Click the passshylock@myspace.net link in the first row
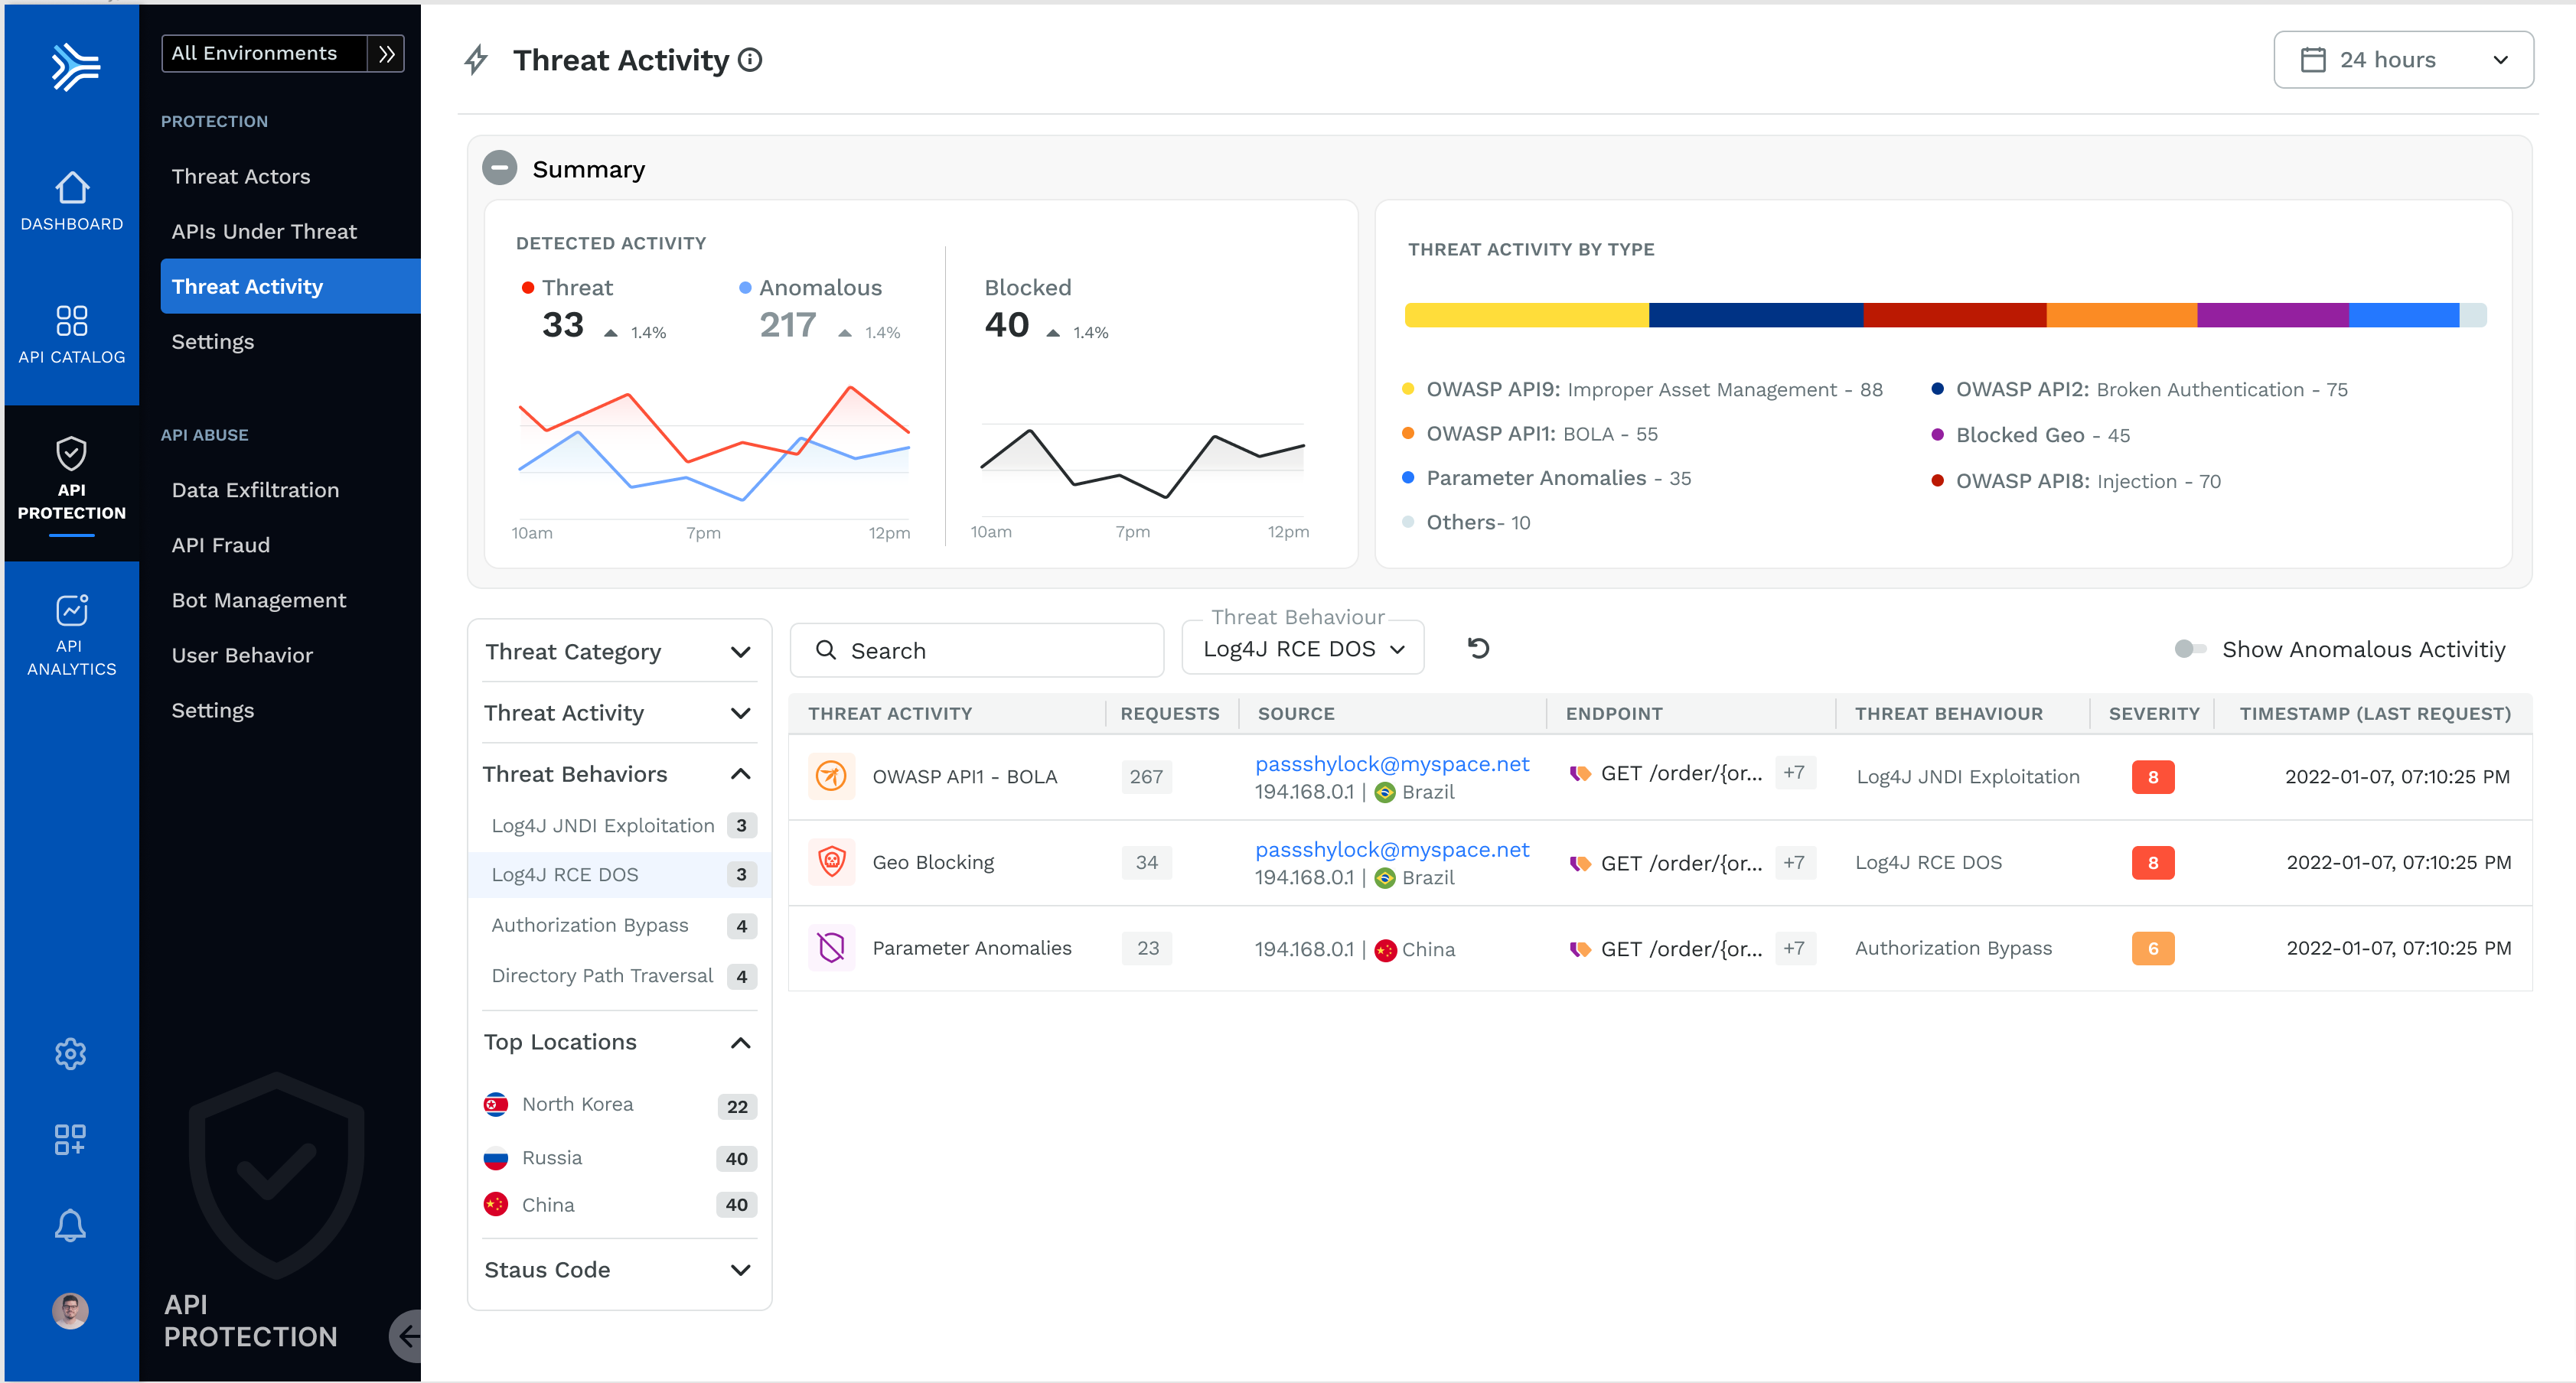The width and height of the screenshot is (2576, 1383). click(1392, 763)
